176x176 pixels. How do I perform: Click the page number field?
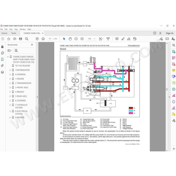50,39
